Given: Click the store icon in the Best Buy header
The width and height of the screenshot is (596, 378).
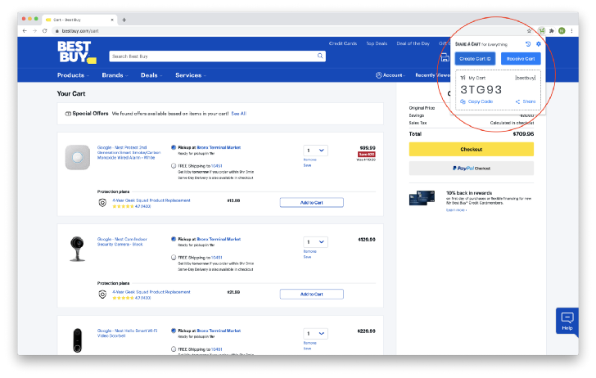Looking at the screenshot, I should tap(445, 58).
